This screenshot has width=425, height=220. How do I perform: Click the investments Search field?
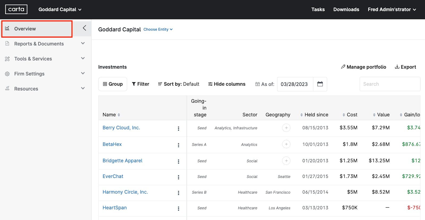point(390,84)
